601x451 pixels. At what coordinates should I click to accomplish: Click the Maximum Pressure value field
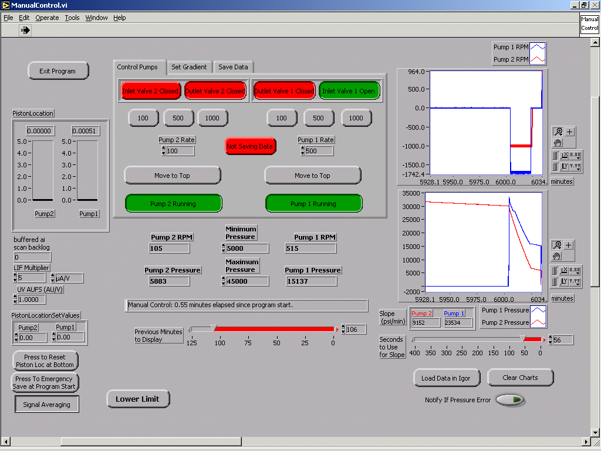pos(247,281)
